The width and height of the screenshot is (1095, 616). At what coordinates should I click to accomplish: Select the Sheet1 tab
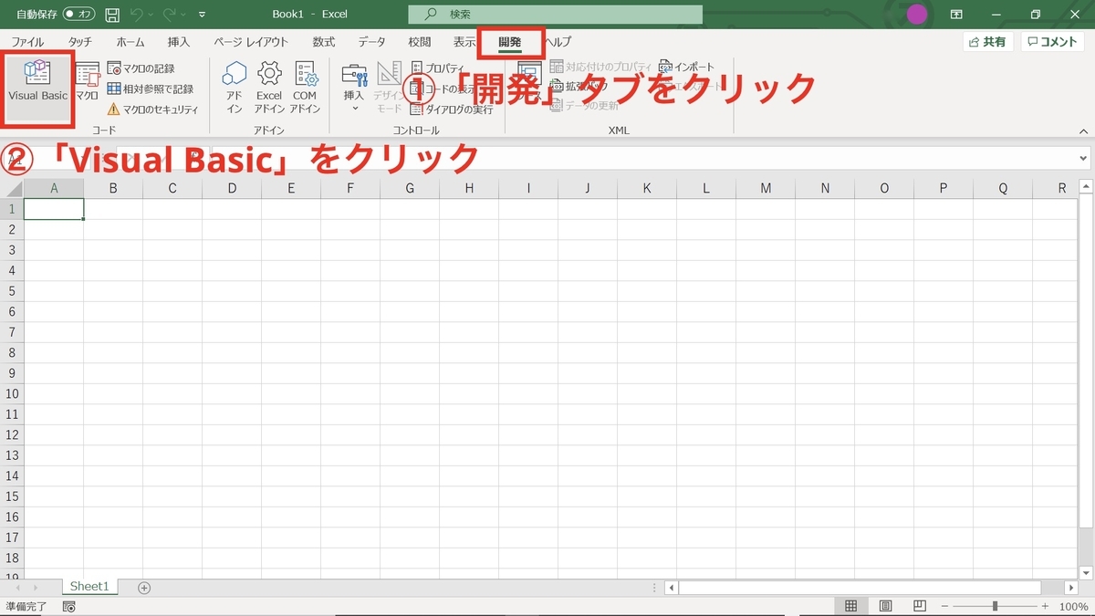(89, 587)
